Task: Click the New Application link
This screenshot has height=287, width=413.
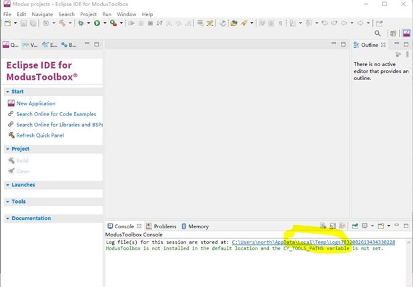Action: pos(36,103)
